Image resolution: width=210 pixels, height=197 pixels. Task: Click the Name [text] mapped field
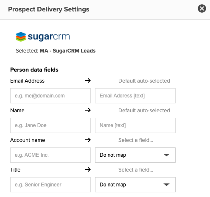(x=135, y=125)
